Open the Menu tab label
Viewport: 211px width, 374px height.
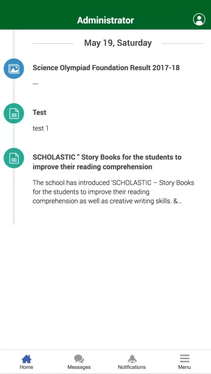184,367
